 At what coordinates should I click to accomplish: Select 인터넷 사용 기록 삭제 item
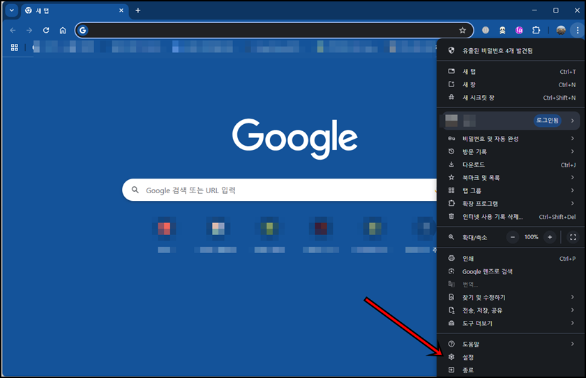coord(511,217)
